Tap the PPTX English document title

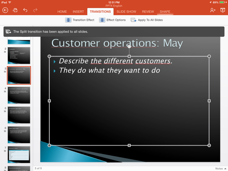point(114,6)
